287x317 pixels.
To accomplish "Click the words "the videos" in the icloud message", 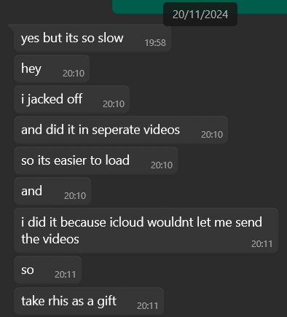I will pos(50,239).
